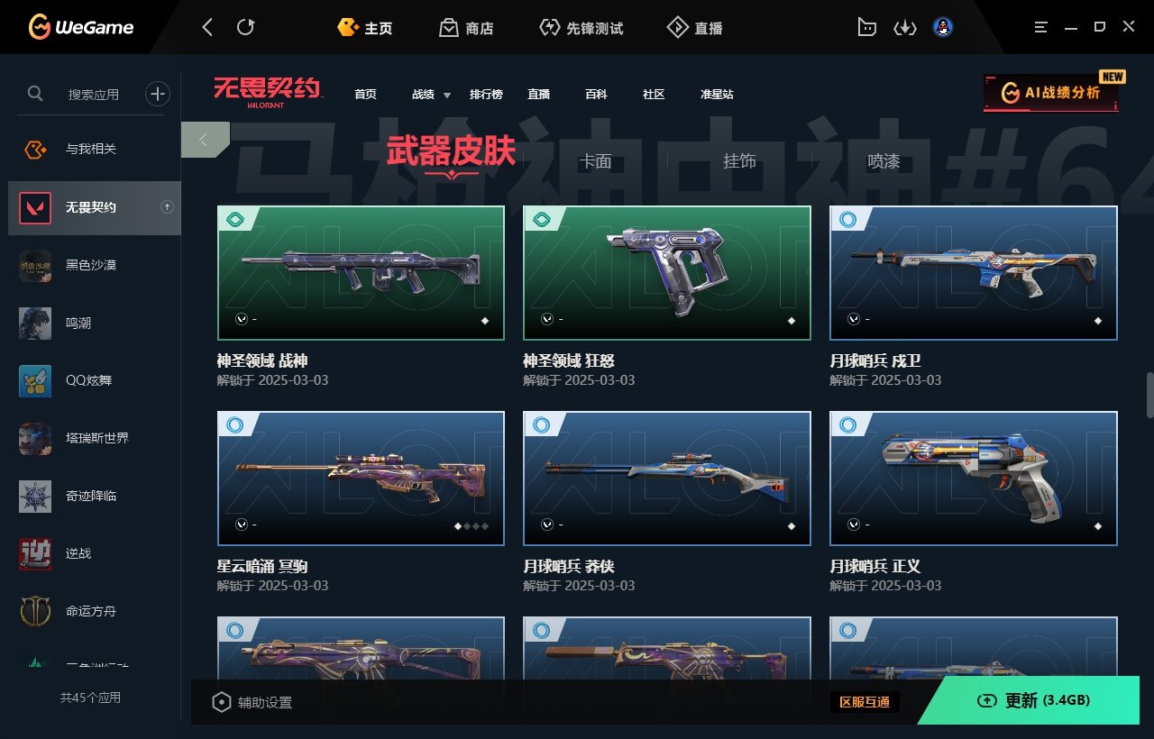This screenshot has width=1154, height=739.
Task: Open 辅助设置 at the bottom
Action: click(x=252, y=702)
